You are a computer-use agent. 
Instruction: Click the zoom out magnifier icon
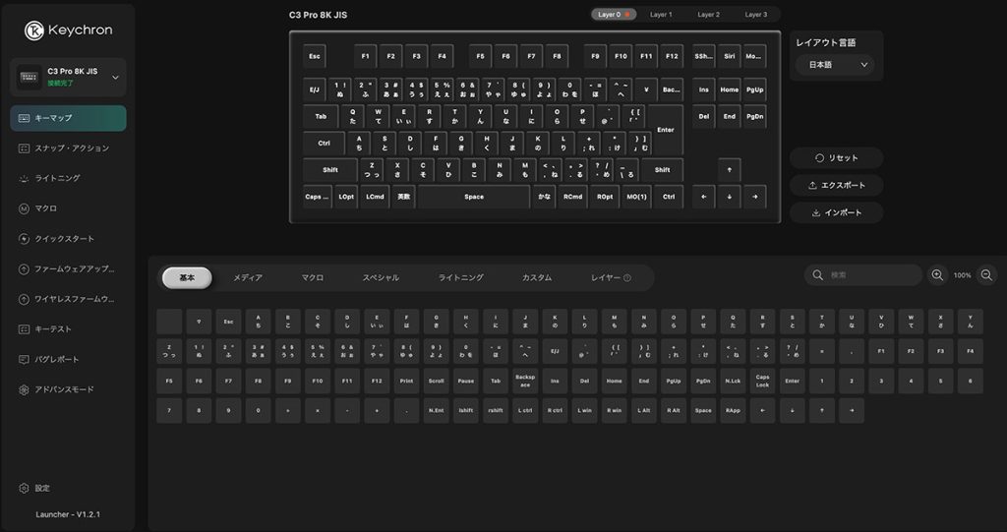pos(986,275)
